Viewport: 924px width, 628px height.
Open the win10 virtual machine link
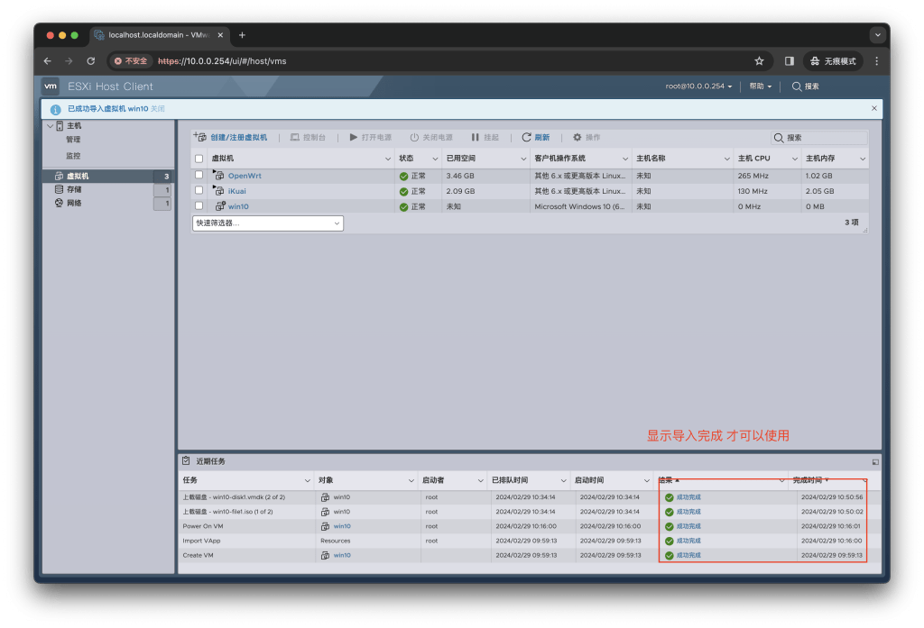click(x=236, y=205)
